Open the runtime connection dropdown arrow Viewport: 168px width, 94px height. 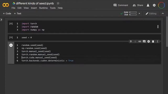[139, 14]
